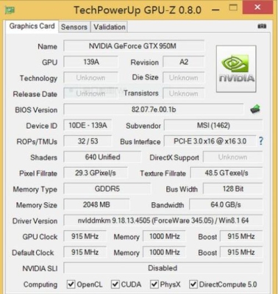Click the Name field NVIDIA GeForce GTX 950M
Viewport: 278px width, 294px height.
coord(134,46)
